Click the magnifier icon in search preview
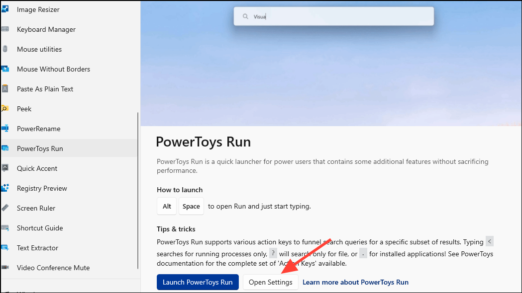The height and width of the screenshot is (293, 522). pos(245,16)
